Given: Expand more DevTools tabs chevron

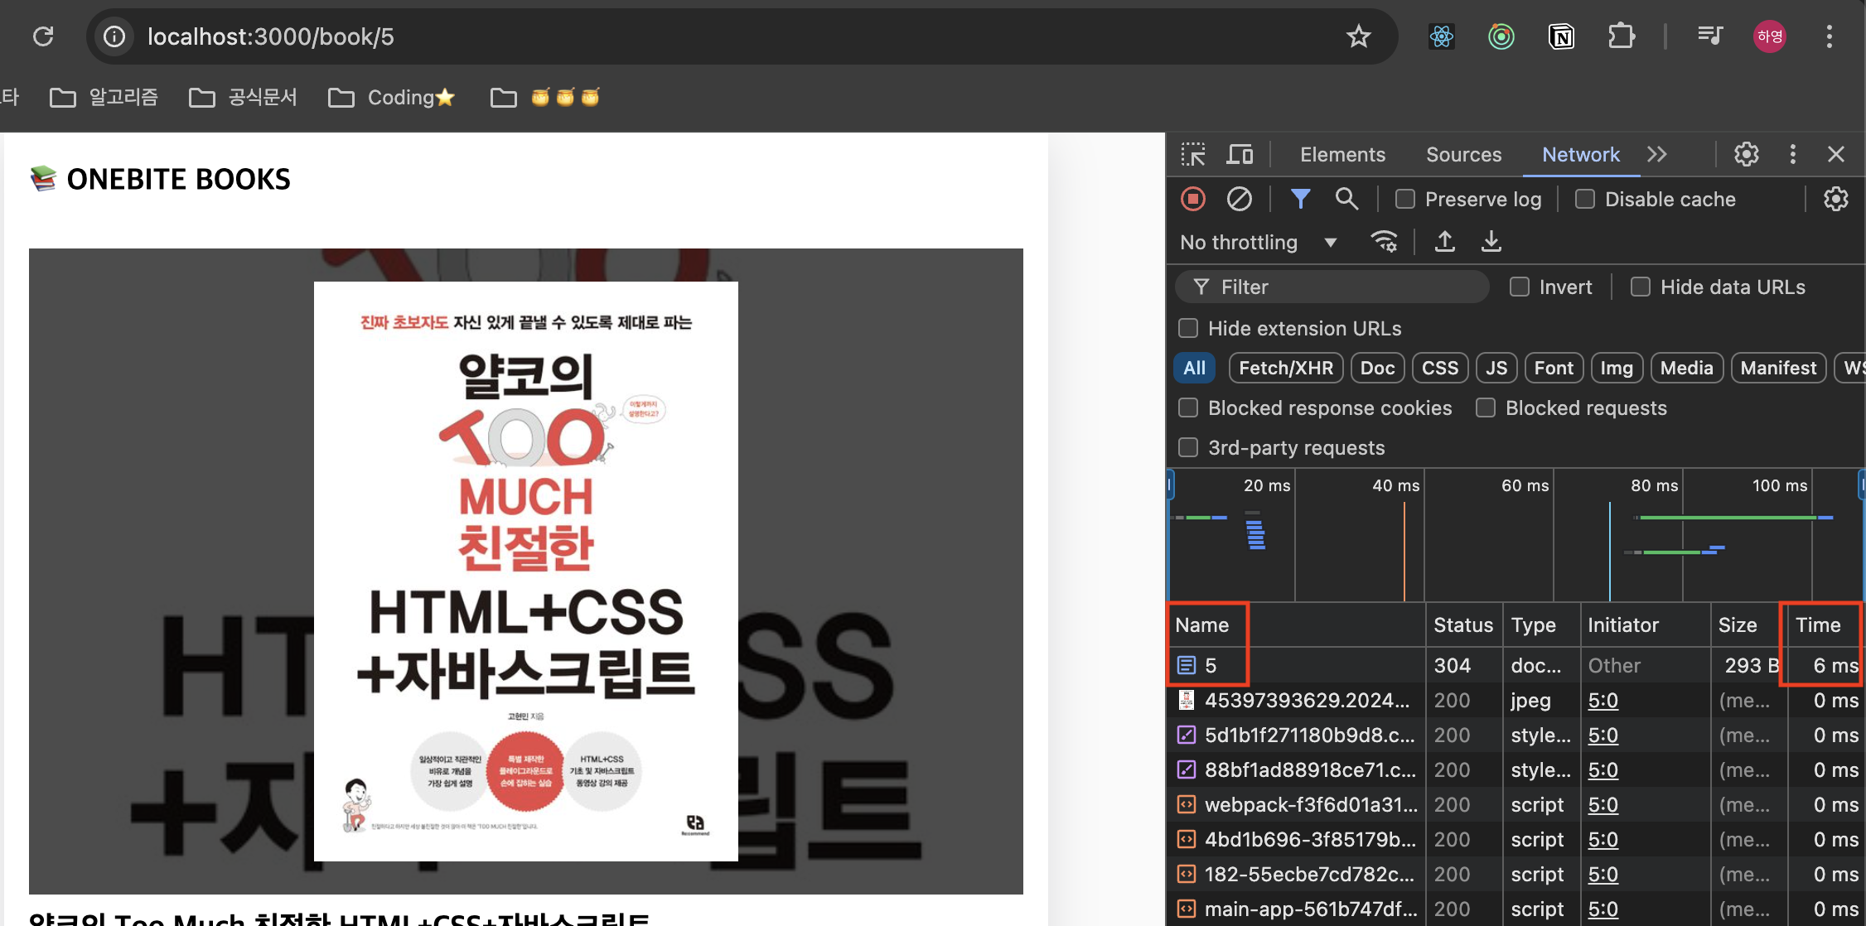Looking at the screenshot, I should pyautogui.click(x=1657, y=155).
